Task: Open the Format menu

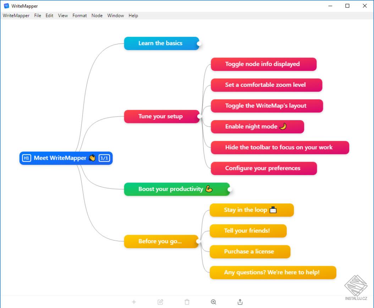Action: (79, 16)
